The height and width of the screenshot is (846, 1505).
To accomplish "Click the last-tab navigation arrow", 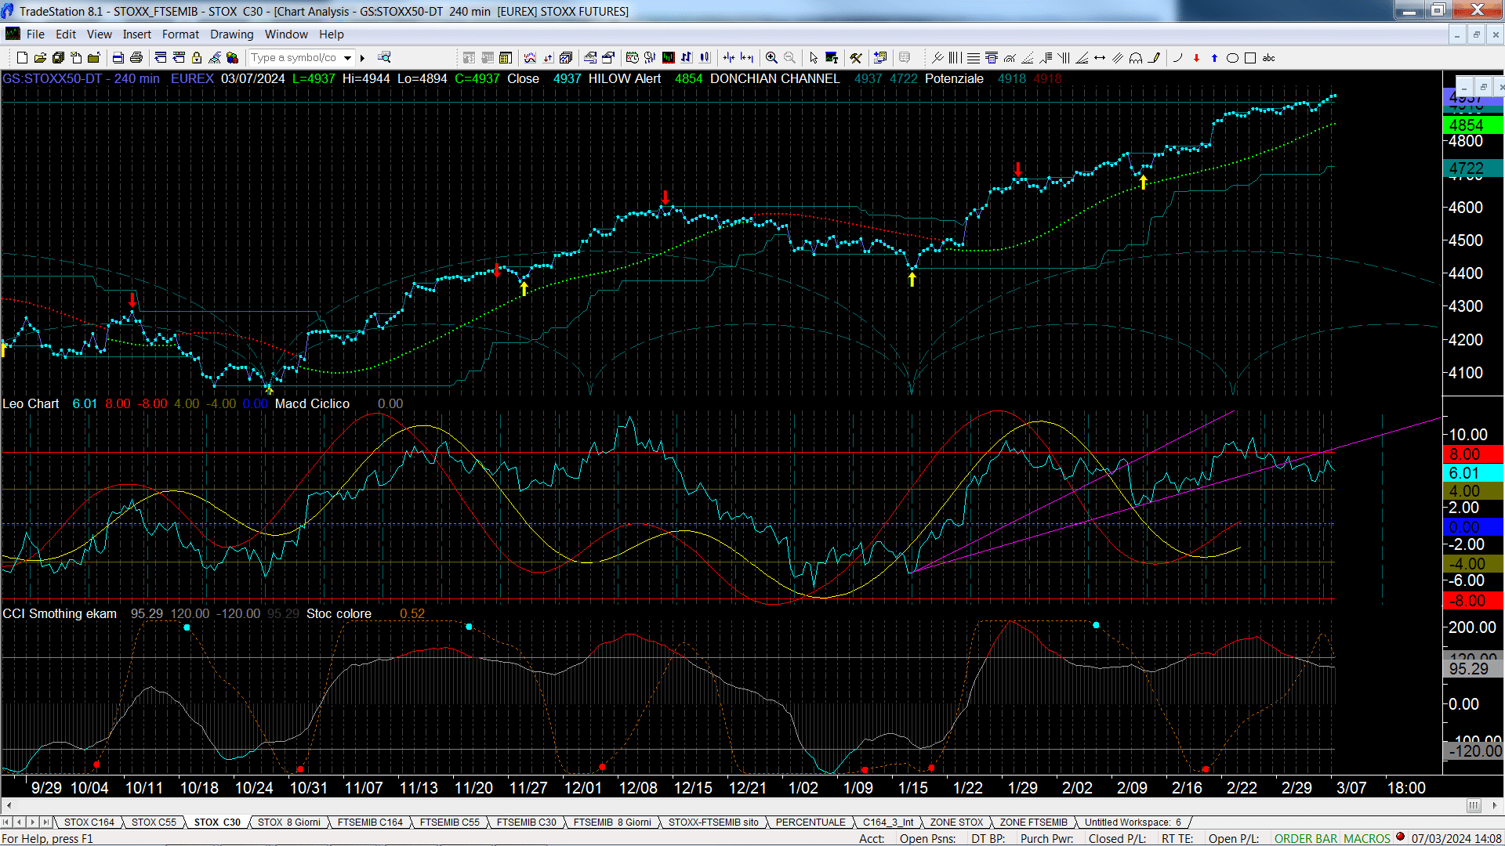I will (x=46, y=822).
